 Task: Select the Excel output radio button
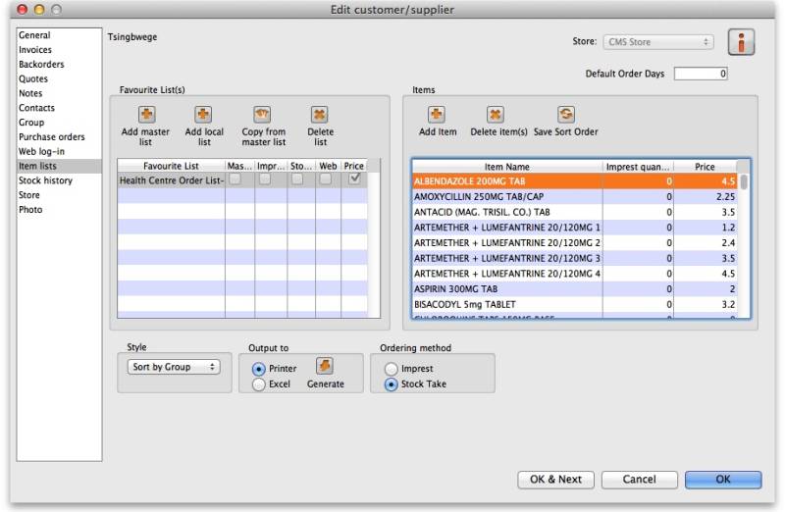pyautogui.click(x=259, y=384)
